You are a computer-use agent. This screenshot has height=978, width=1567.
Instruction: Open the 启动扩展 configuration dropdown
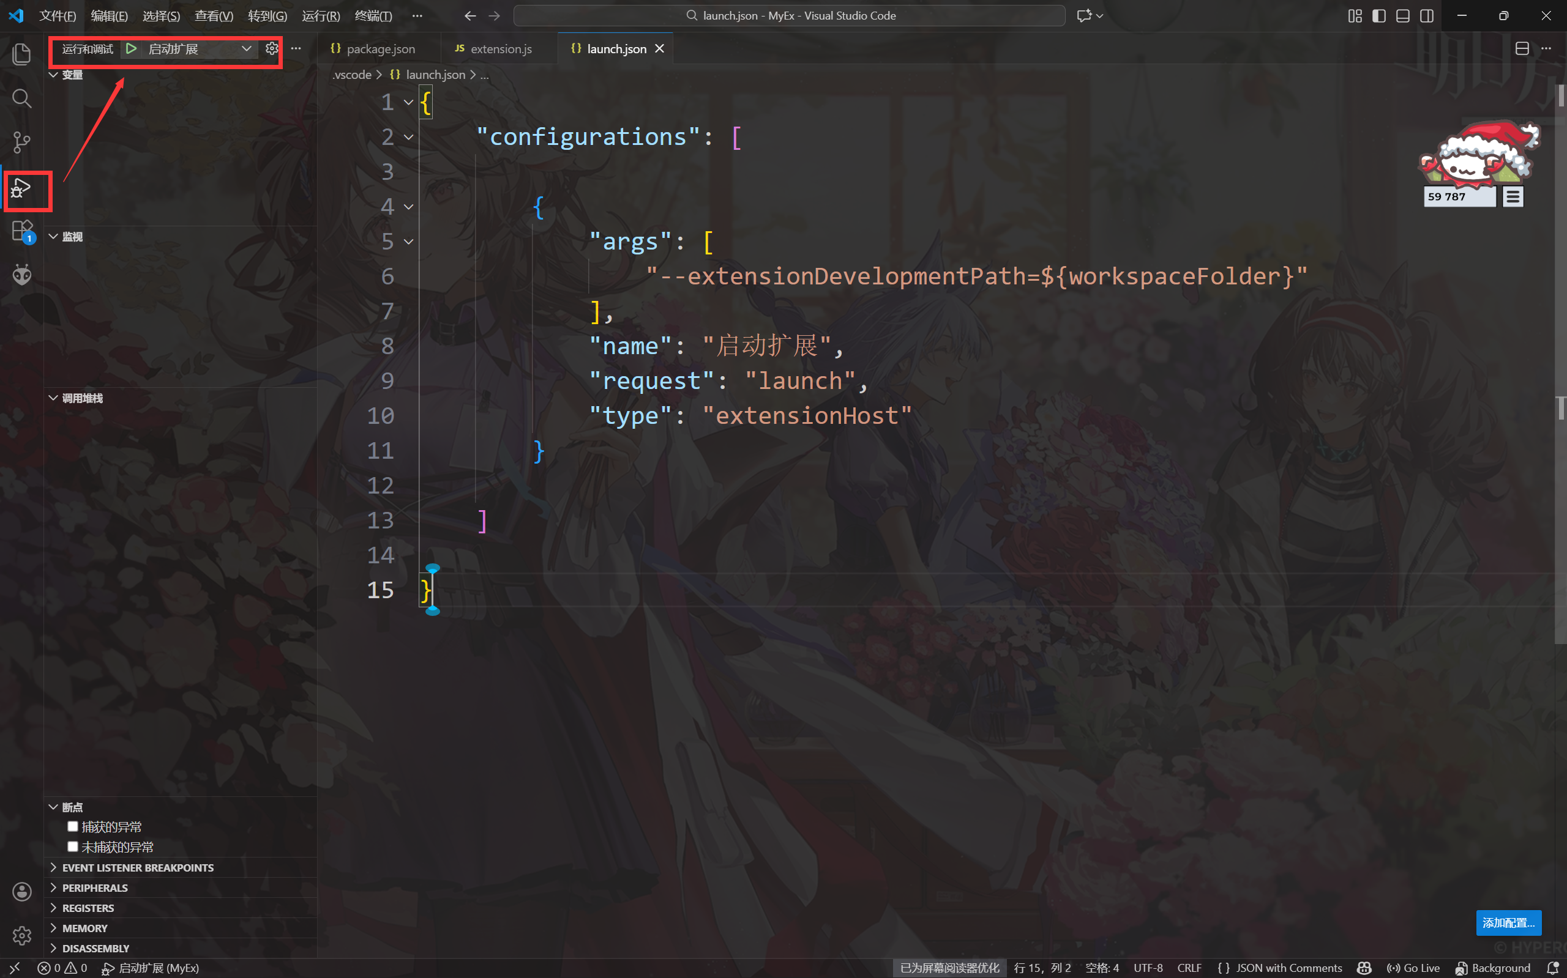point(246,48)
